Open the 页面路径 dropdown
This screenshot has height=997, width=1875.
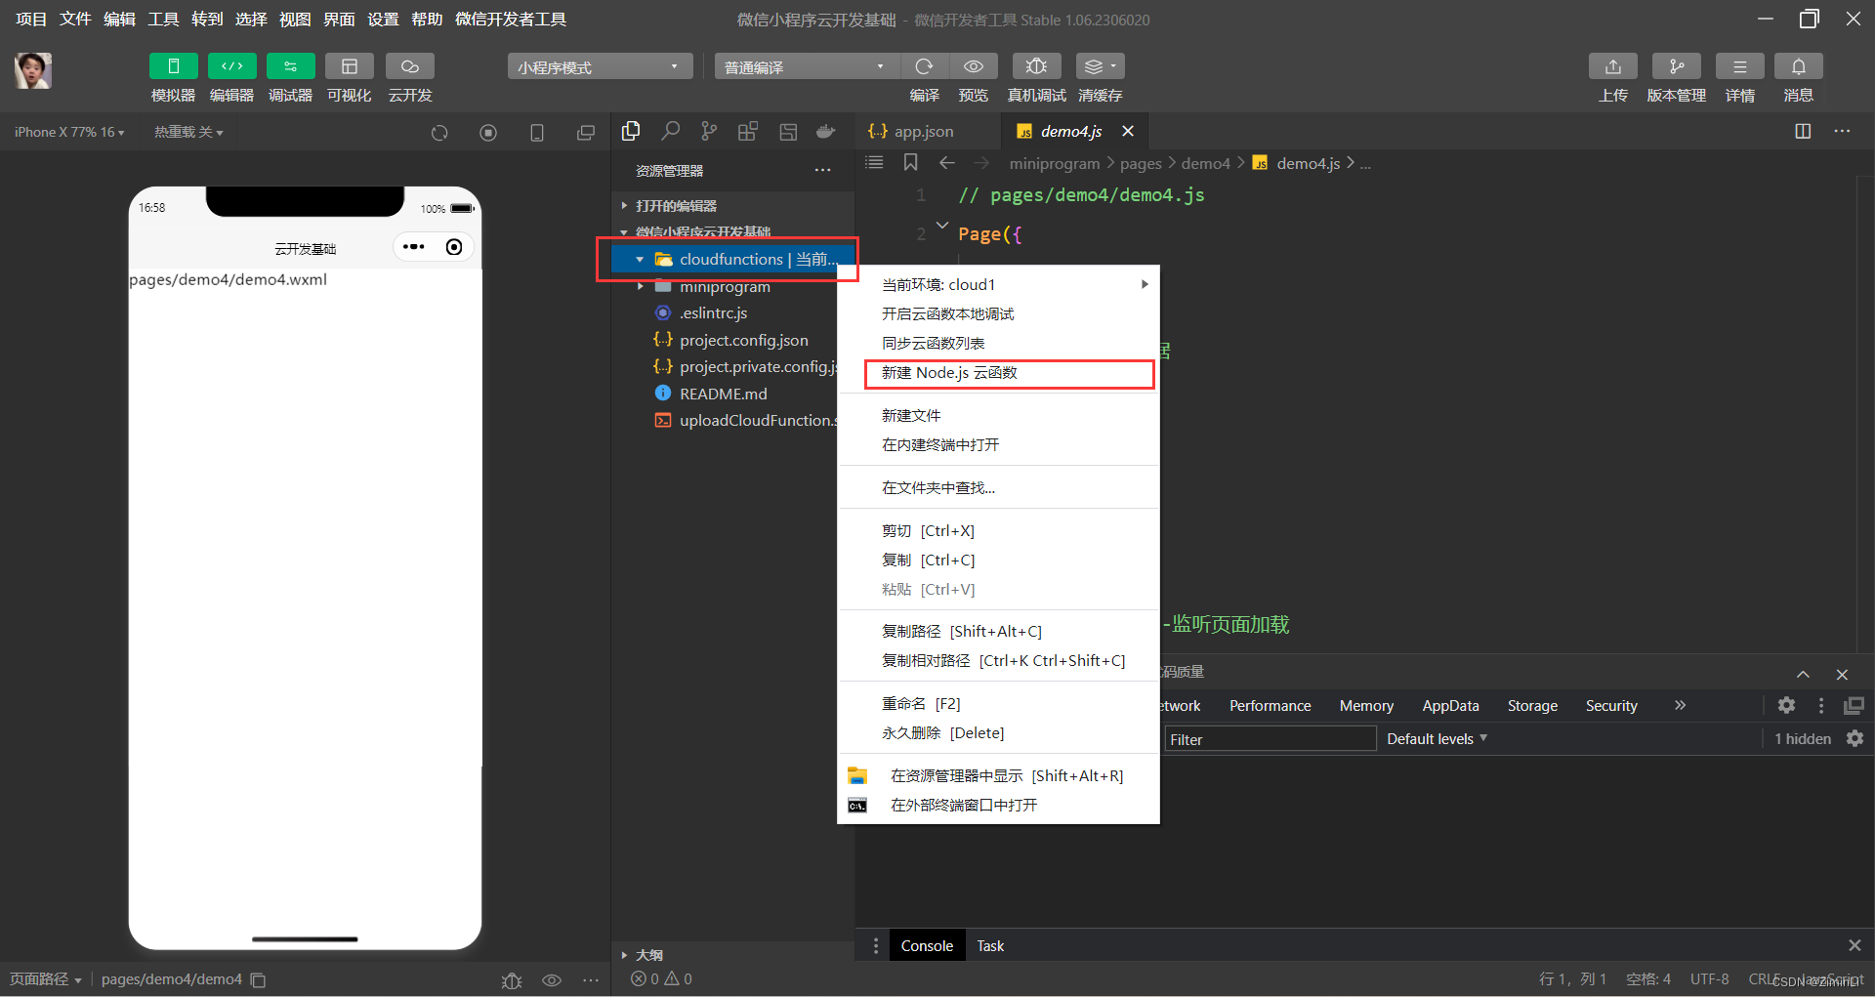pyautogui.click(x=46, y=979)
